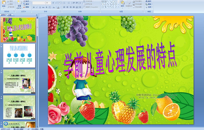Open the Change Case (Aa) menu
The image size is (204, 130).
(54, 7)
